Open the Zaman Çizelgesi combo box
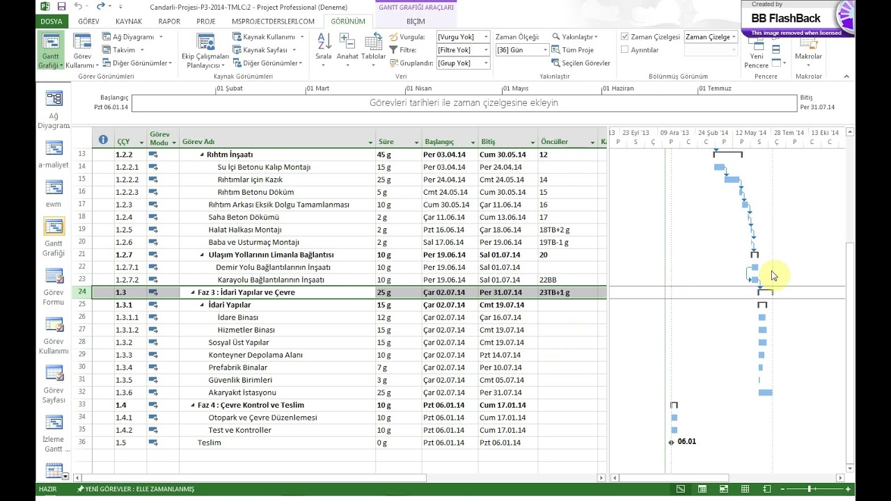Viewport: 891px width, 501px height. pos(711,37)
